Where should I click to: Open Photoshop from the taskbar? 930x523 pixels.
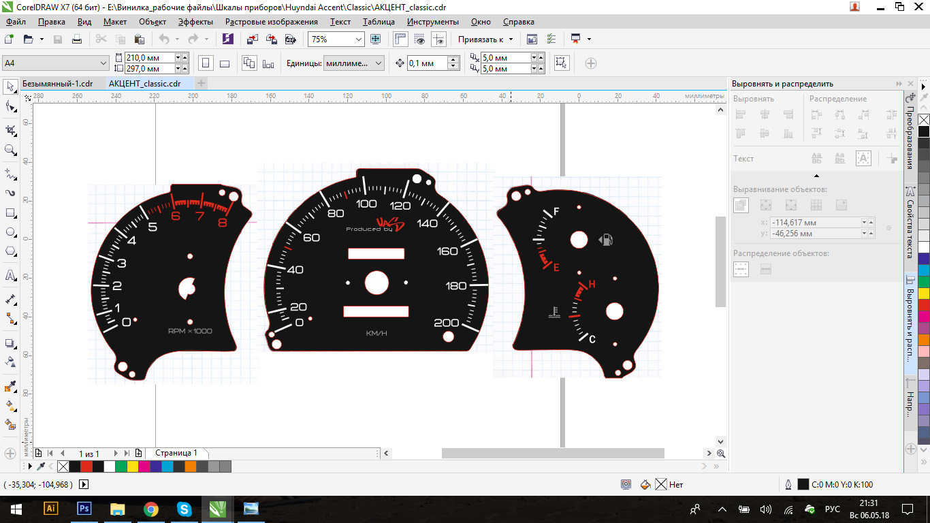[x=84, y=509]
